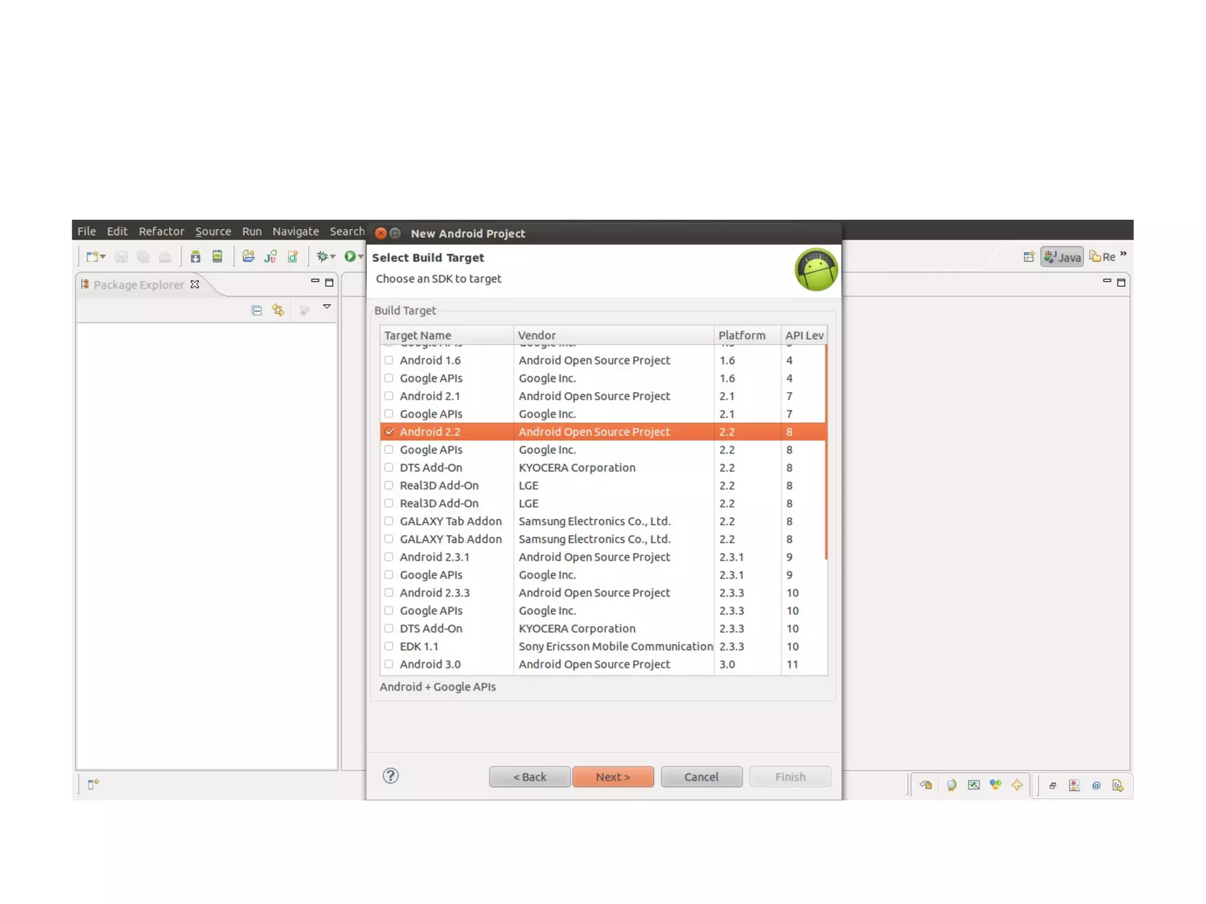Screen dimensions: 1206x904
Task: Click the Open Perspective icon
Action: (x=1028, y=257)
